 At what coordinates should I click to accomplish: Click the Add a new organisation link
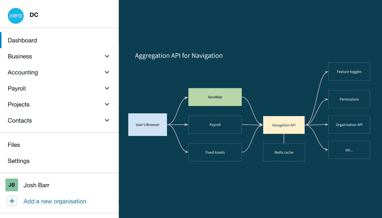click(x=55, y=201)
